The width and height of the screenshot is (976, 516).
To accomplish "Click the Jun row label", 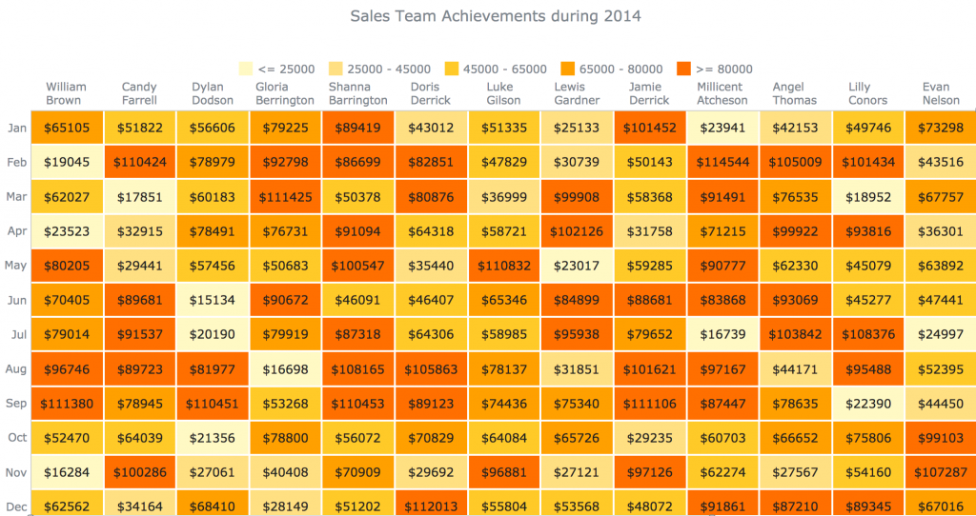I will (17, 300).
